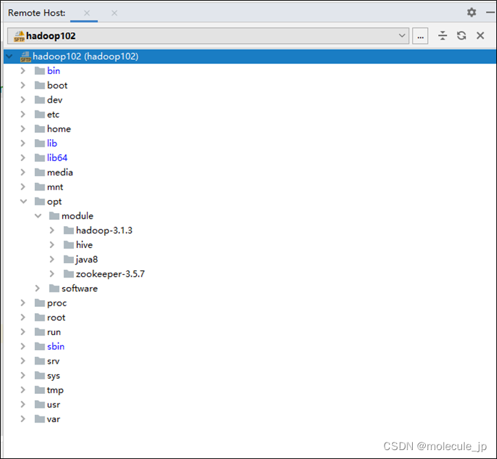Select the hadoop-3.1.3 directory name
The height and width of the screenshot is (459, 497).
coord(104,230)
